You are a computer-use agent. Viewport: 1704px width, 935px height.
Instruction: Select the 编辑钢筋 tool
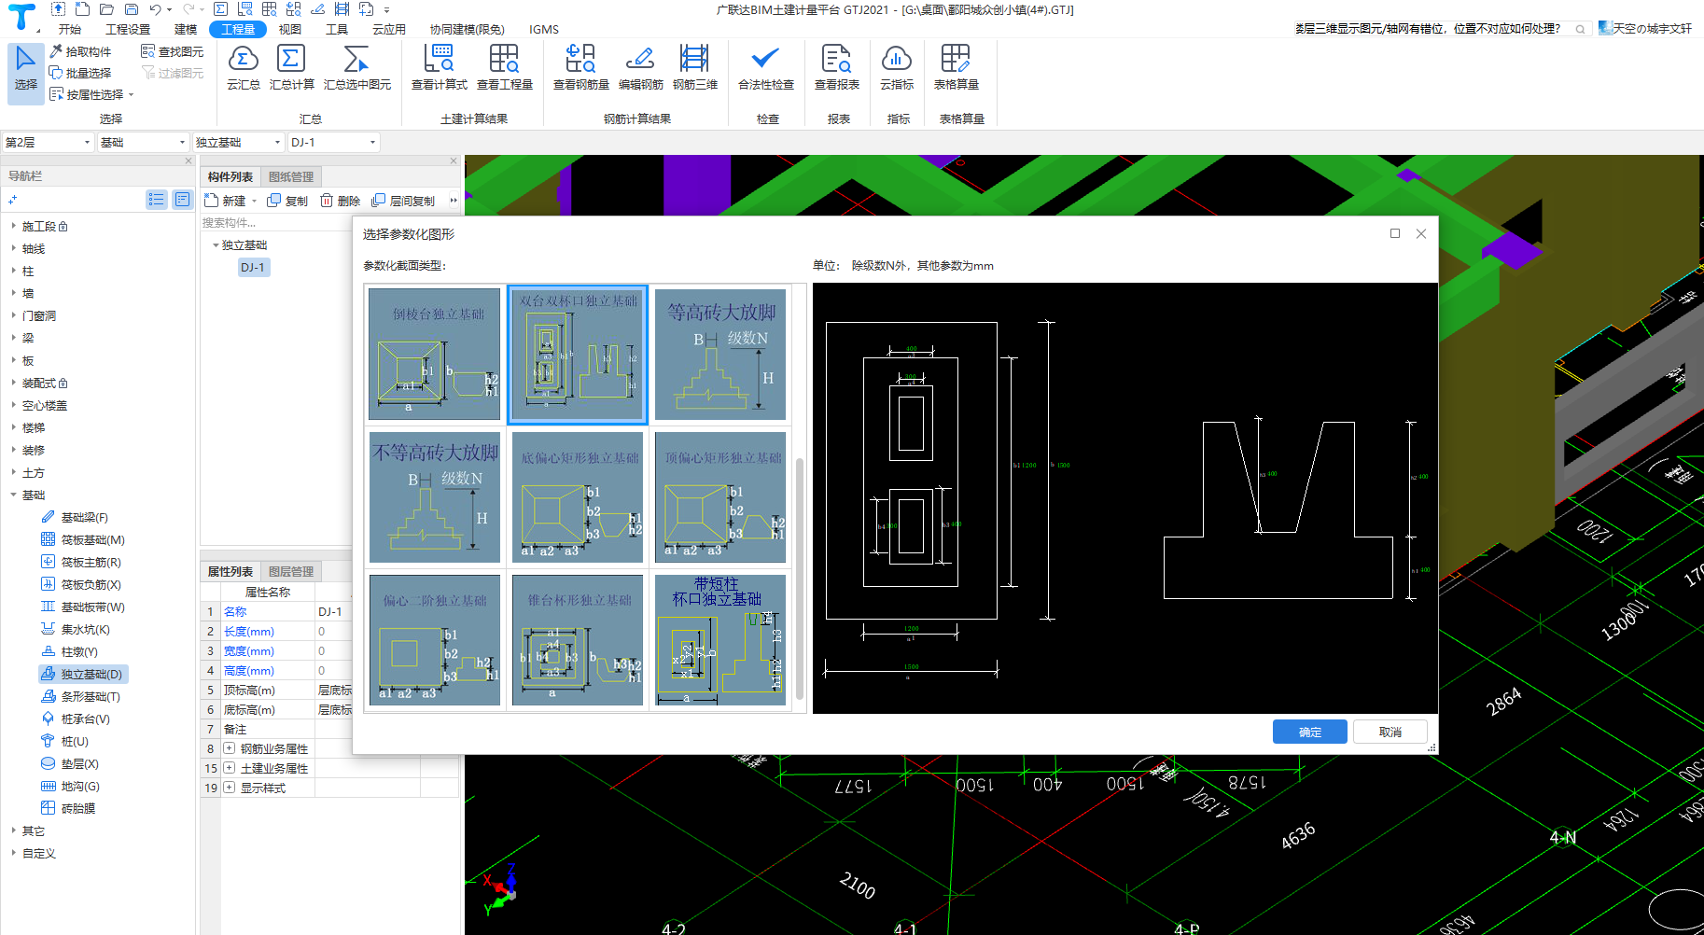pyautogui.click(x=640, y=67)
